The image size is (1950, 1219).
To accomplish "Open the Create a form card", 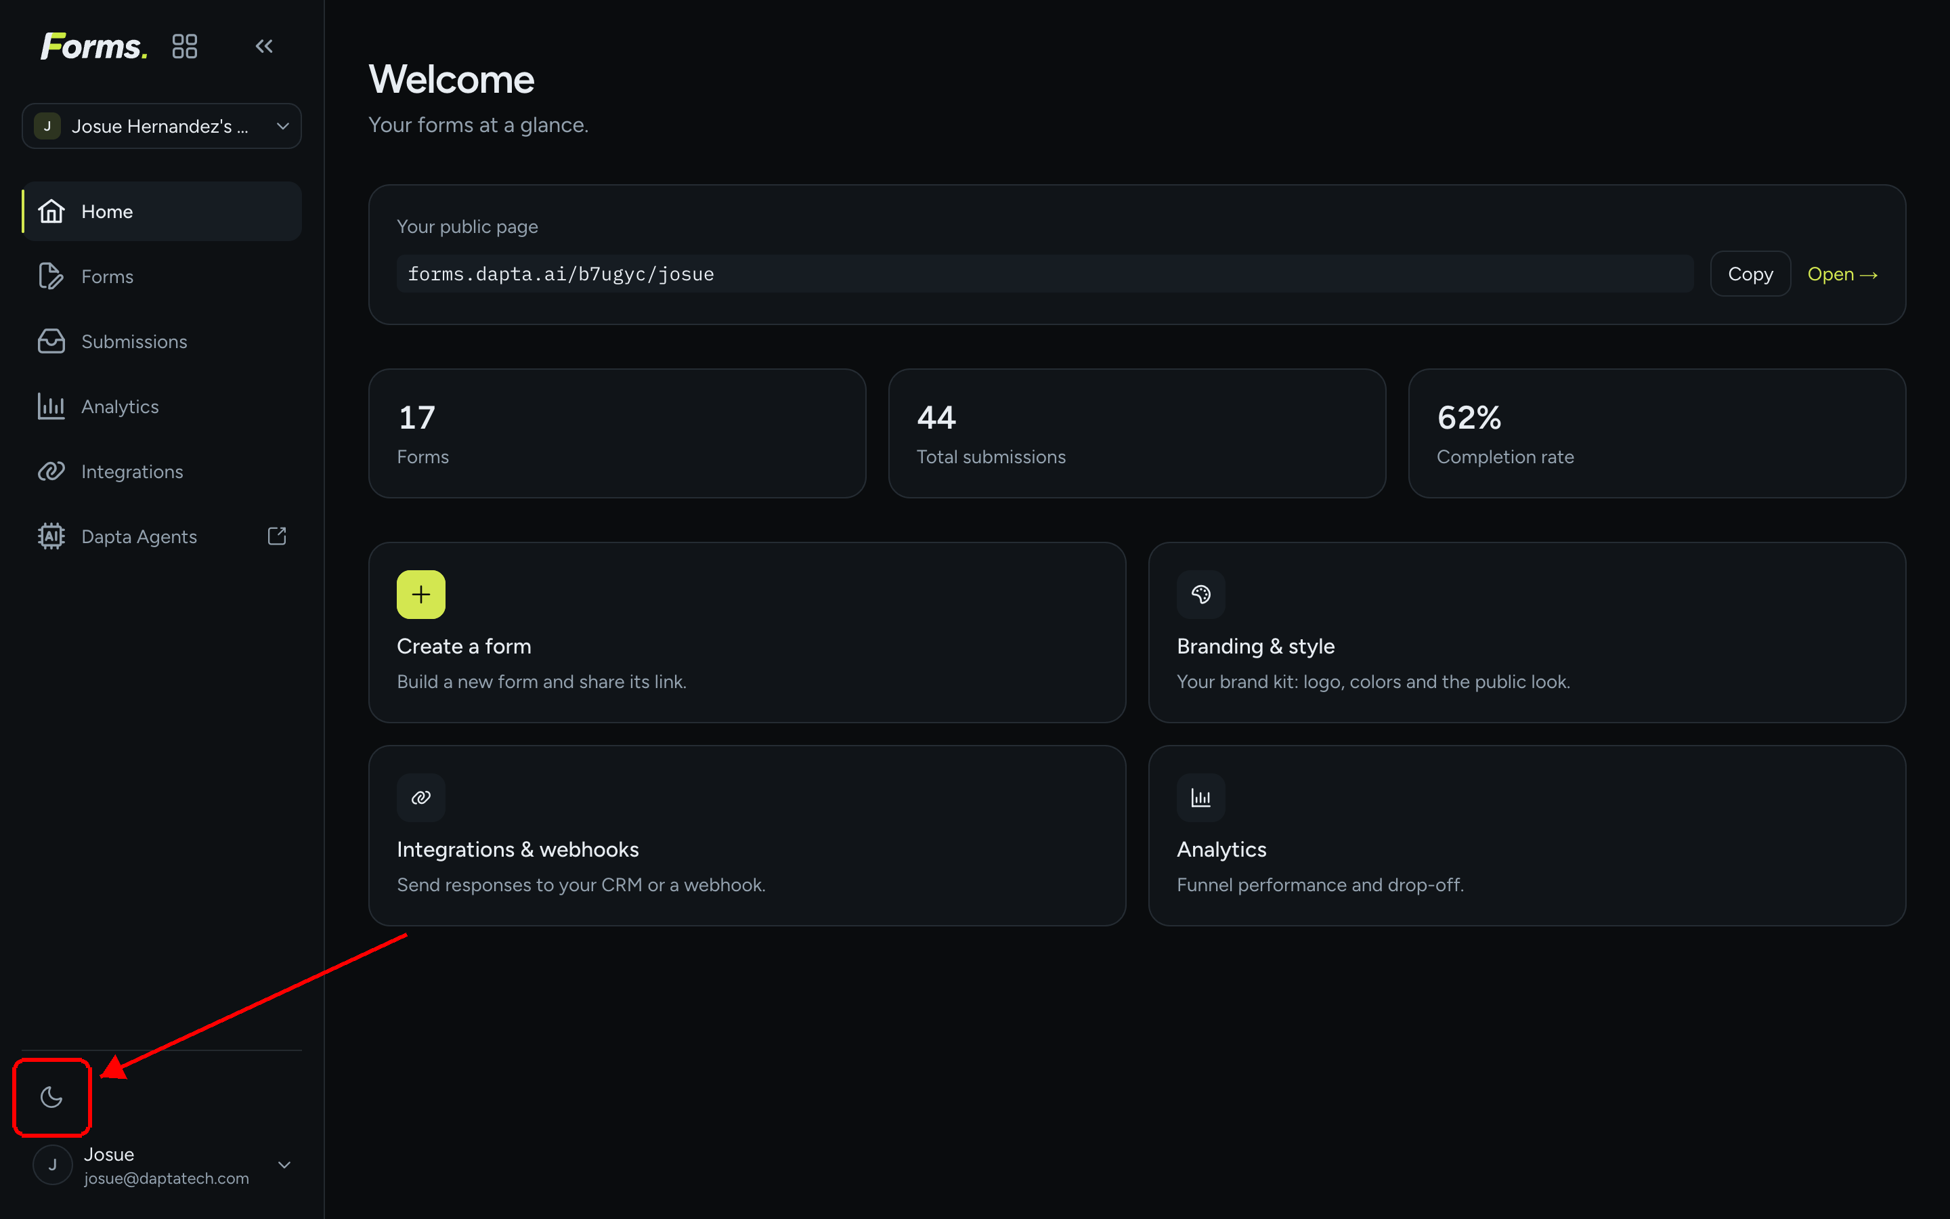I will (747, 632).
